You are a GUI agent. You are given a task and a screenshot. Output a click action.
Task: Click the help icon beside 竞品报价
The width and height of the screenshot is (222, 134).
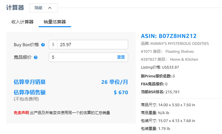pyautogui.click(x=36, y=58)
